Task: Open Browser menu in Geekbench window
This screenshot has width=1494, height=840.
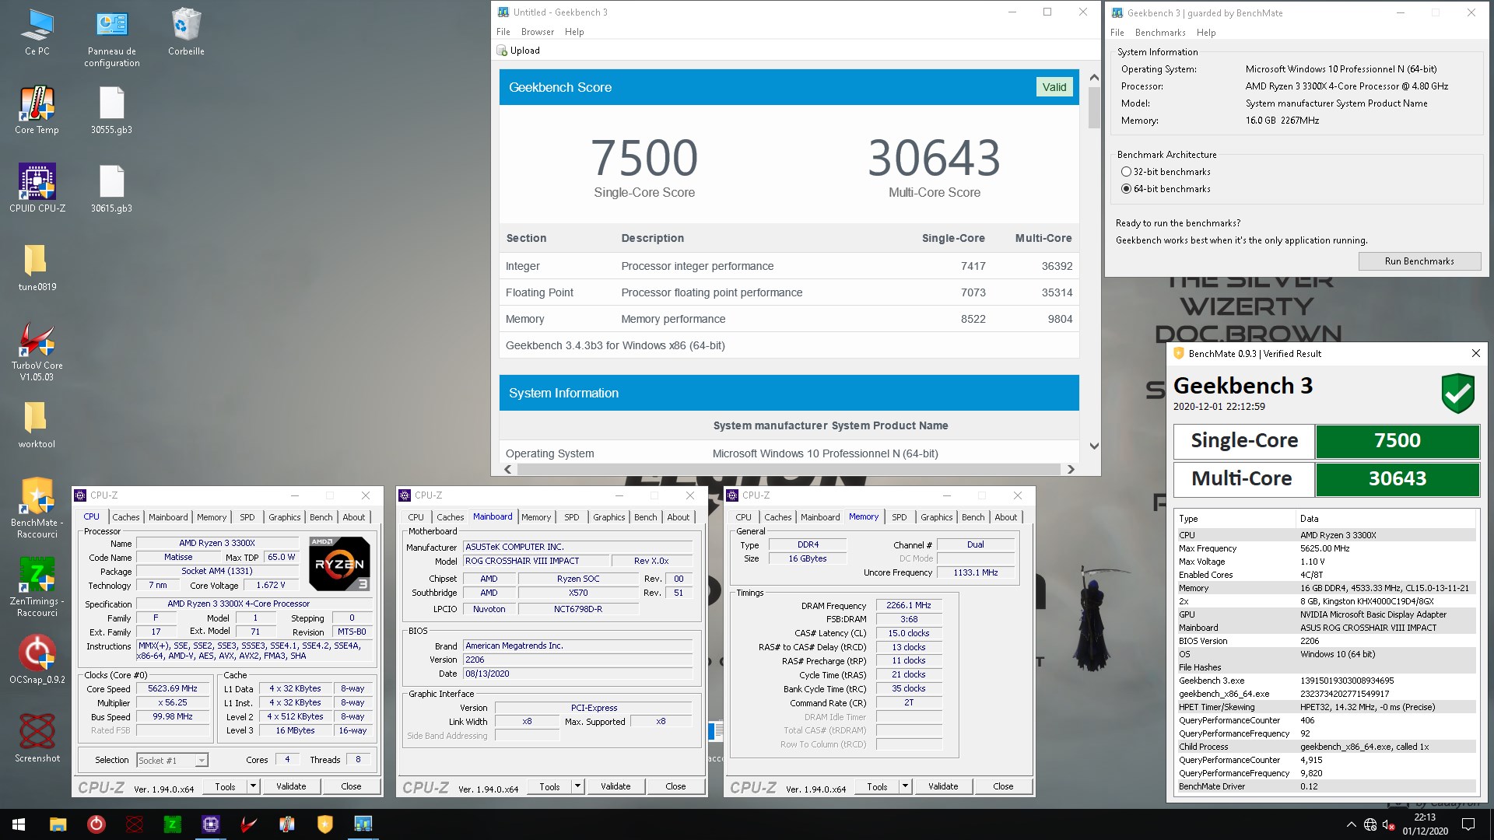Action: 538,32
